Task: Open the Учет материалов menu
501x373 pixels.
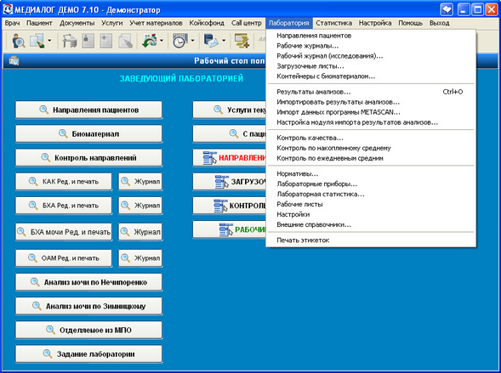Action: pyautogui.click(x=156, y=23)
